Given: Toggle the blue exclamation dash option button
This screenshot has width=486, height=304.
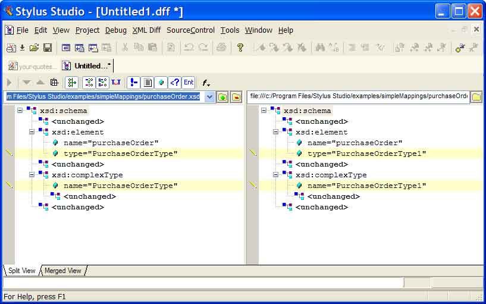Looking at the screenshot, I should tap(134, 82).
